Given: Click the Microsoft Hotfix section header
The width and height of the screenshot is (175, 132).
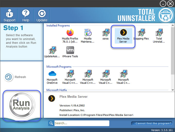Looking at the screenshot, I should point(57,90).
